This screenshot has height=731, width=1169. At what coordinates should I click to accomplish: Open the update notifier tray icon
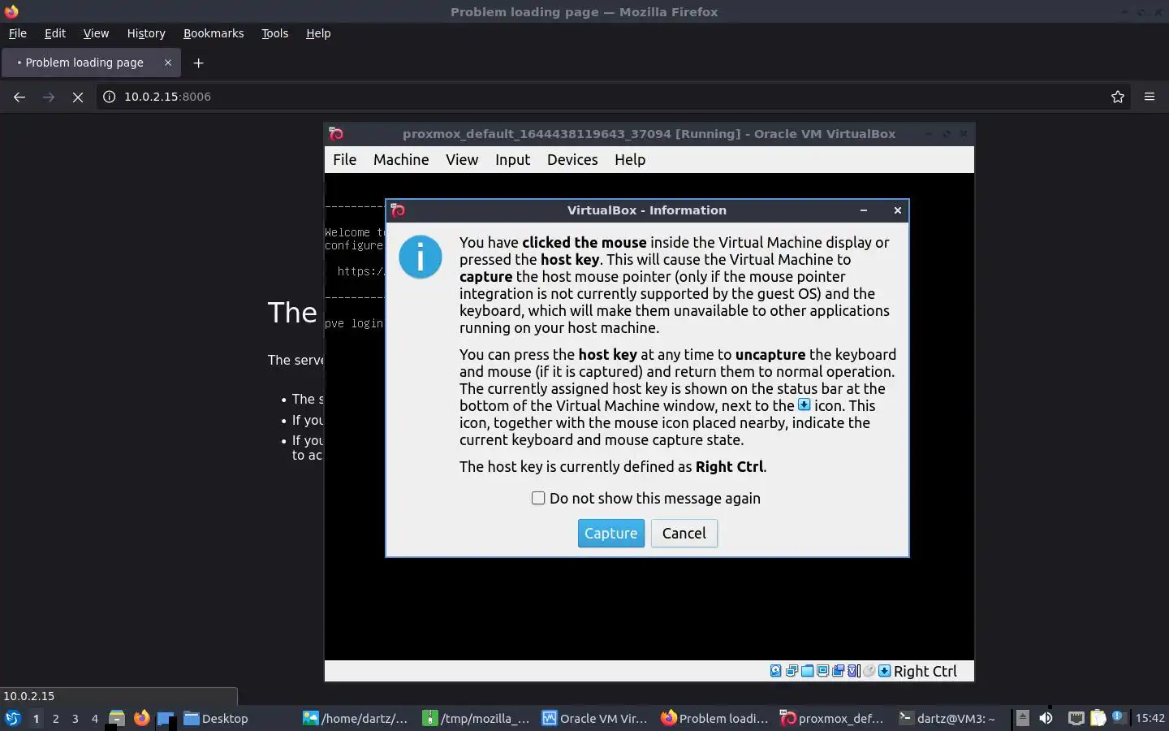(x=1119, y=716)
